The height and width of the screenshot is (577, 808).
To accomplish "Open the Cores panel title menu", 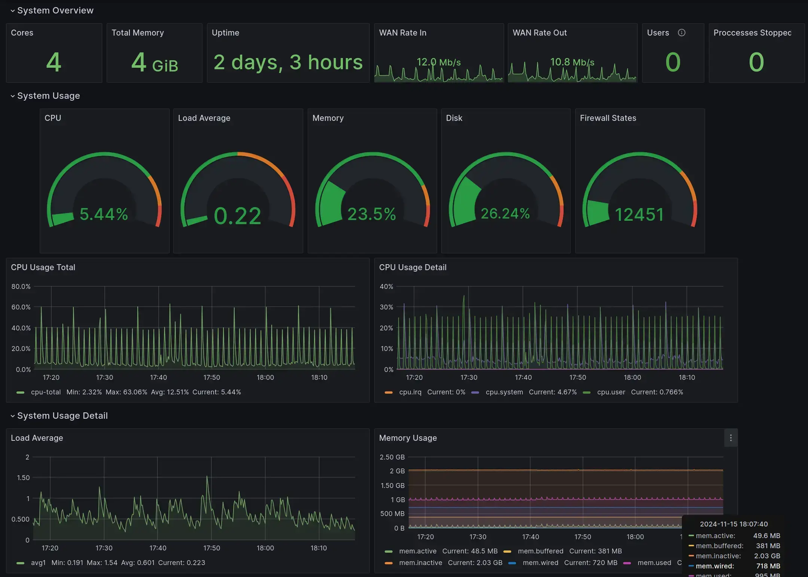I will click(22, 33).
